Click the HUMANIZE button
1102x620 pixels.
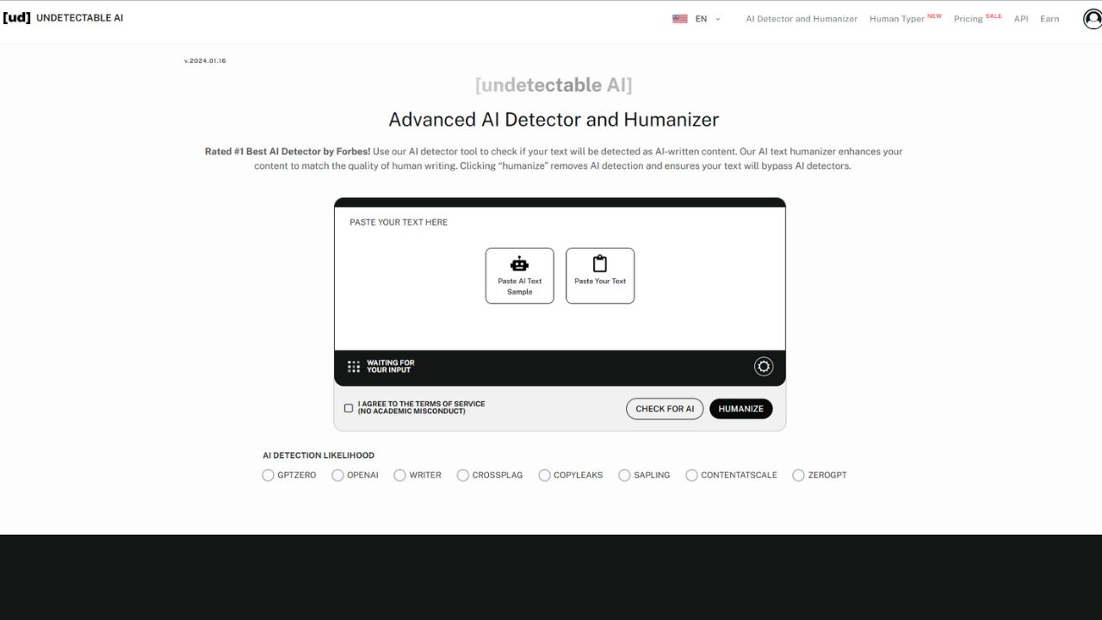coord(740,408)
